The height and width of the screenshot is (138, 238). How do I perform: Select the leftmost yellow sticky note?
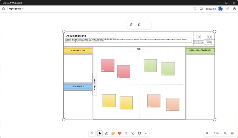click(x=109, y=100)
